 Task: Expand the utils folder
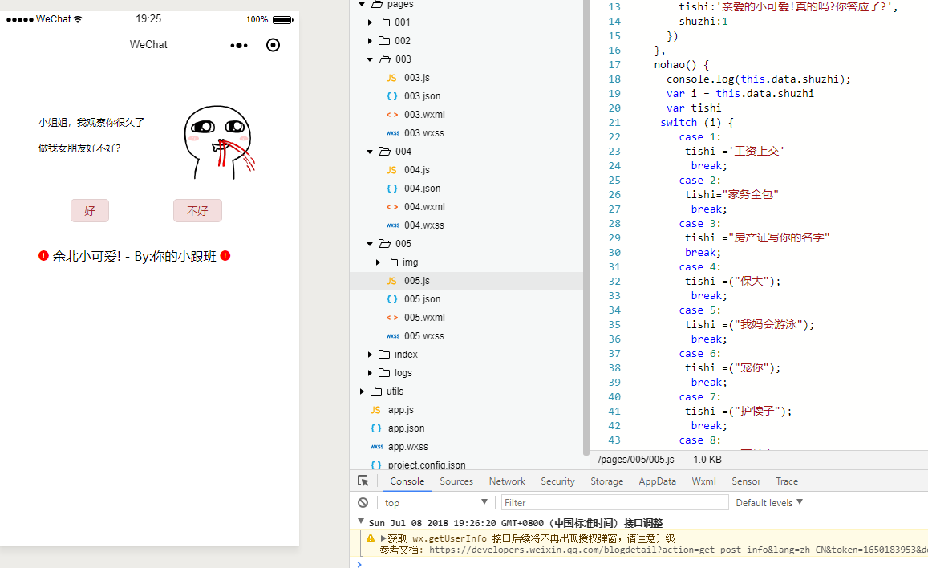coord(362,391)
